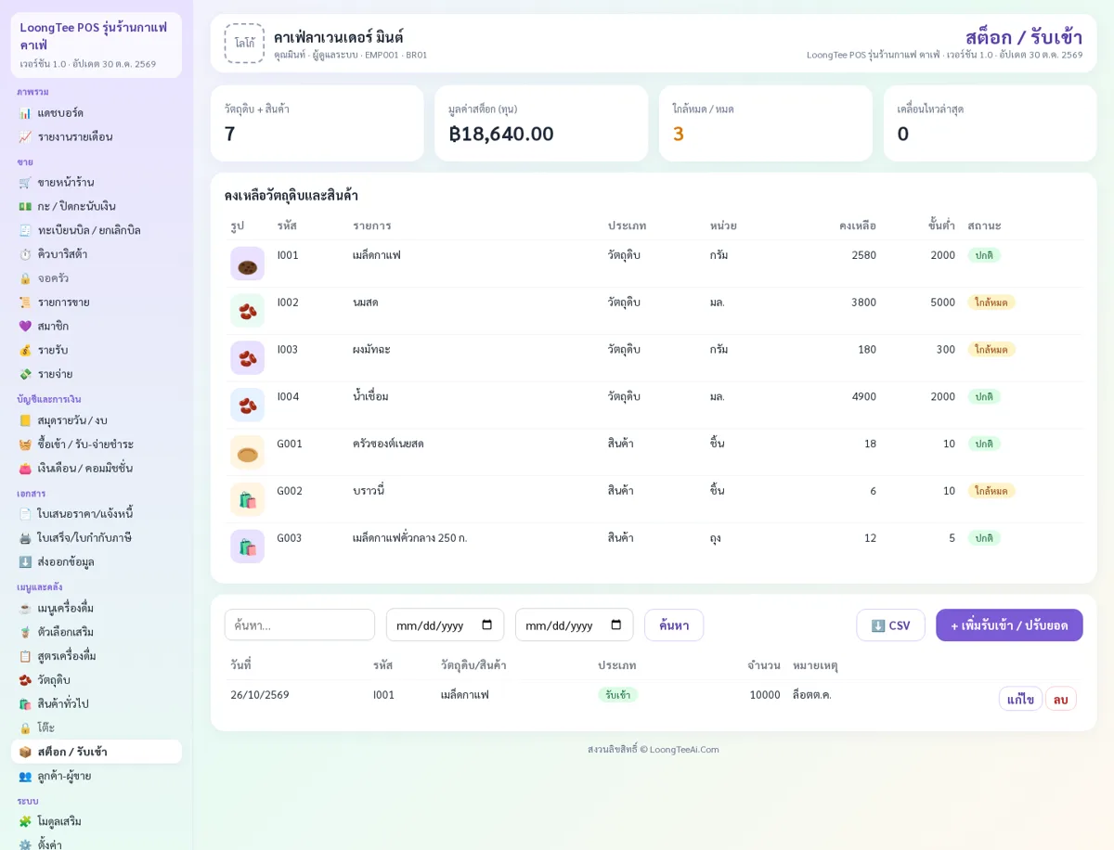
Task: Click the เงินเดือน / คอมมิชชั่น purse icon
Action: (x=25, y=469)
